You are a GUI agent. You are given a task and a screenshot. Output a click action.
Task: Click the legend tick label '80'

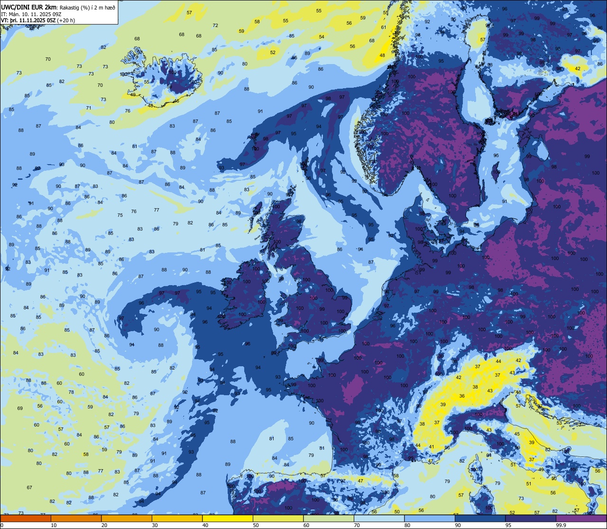tap(407, 525)
